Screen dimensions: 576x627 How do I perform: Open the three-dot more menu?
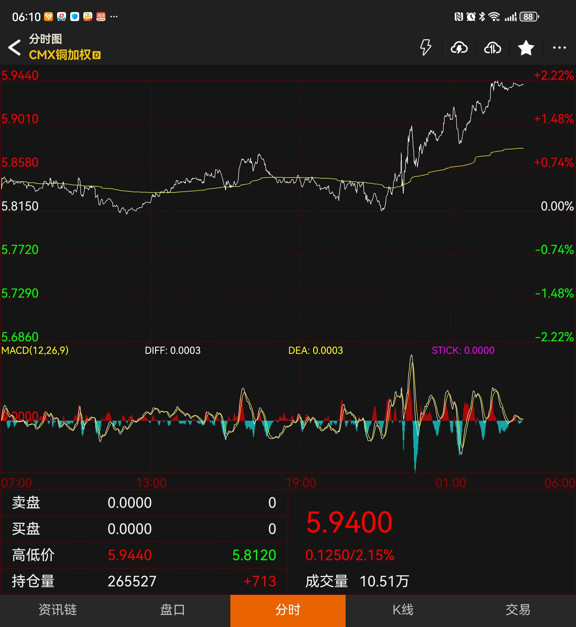point(559,48)
